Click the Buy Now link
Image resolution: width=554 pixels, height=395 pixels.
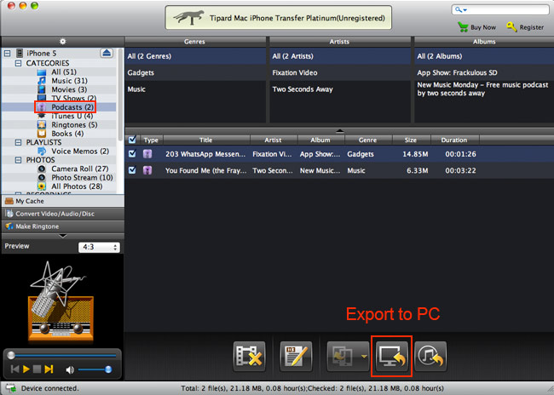483,27
